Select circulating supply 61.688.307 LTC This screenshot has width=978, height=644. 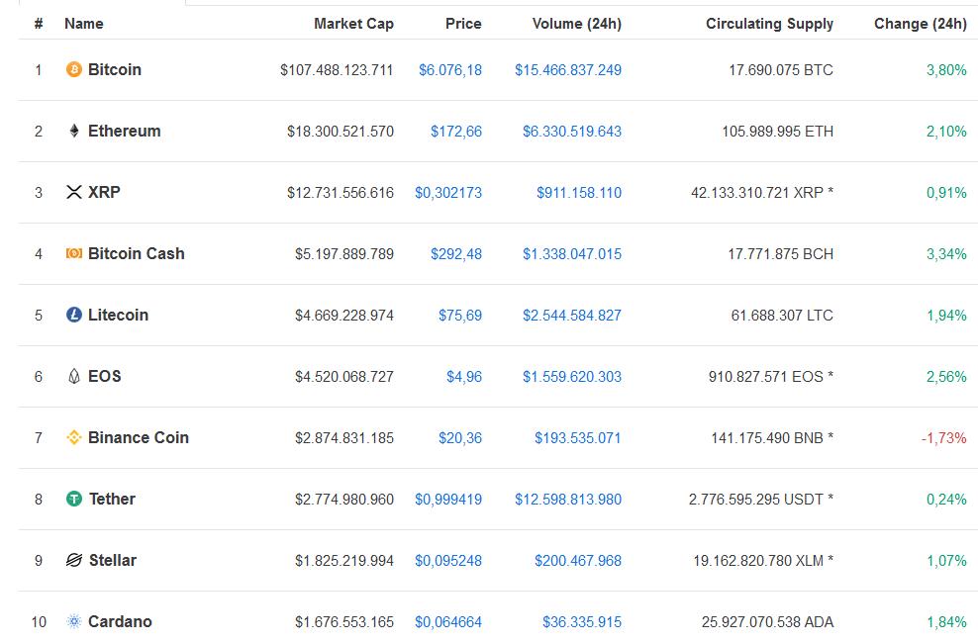(782, 316)
